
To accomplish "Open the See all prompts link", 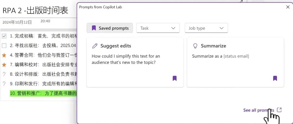I will (x=258, y=110).
